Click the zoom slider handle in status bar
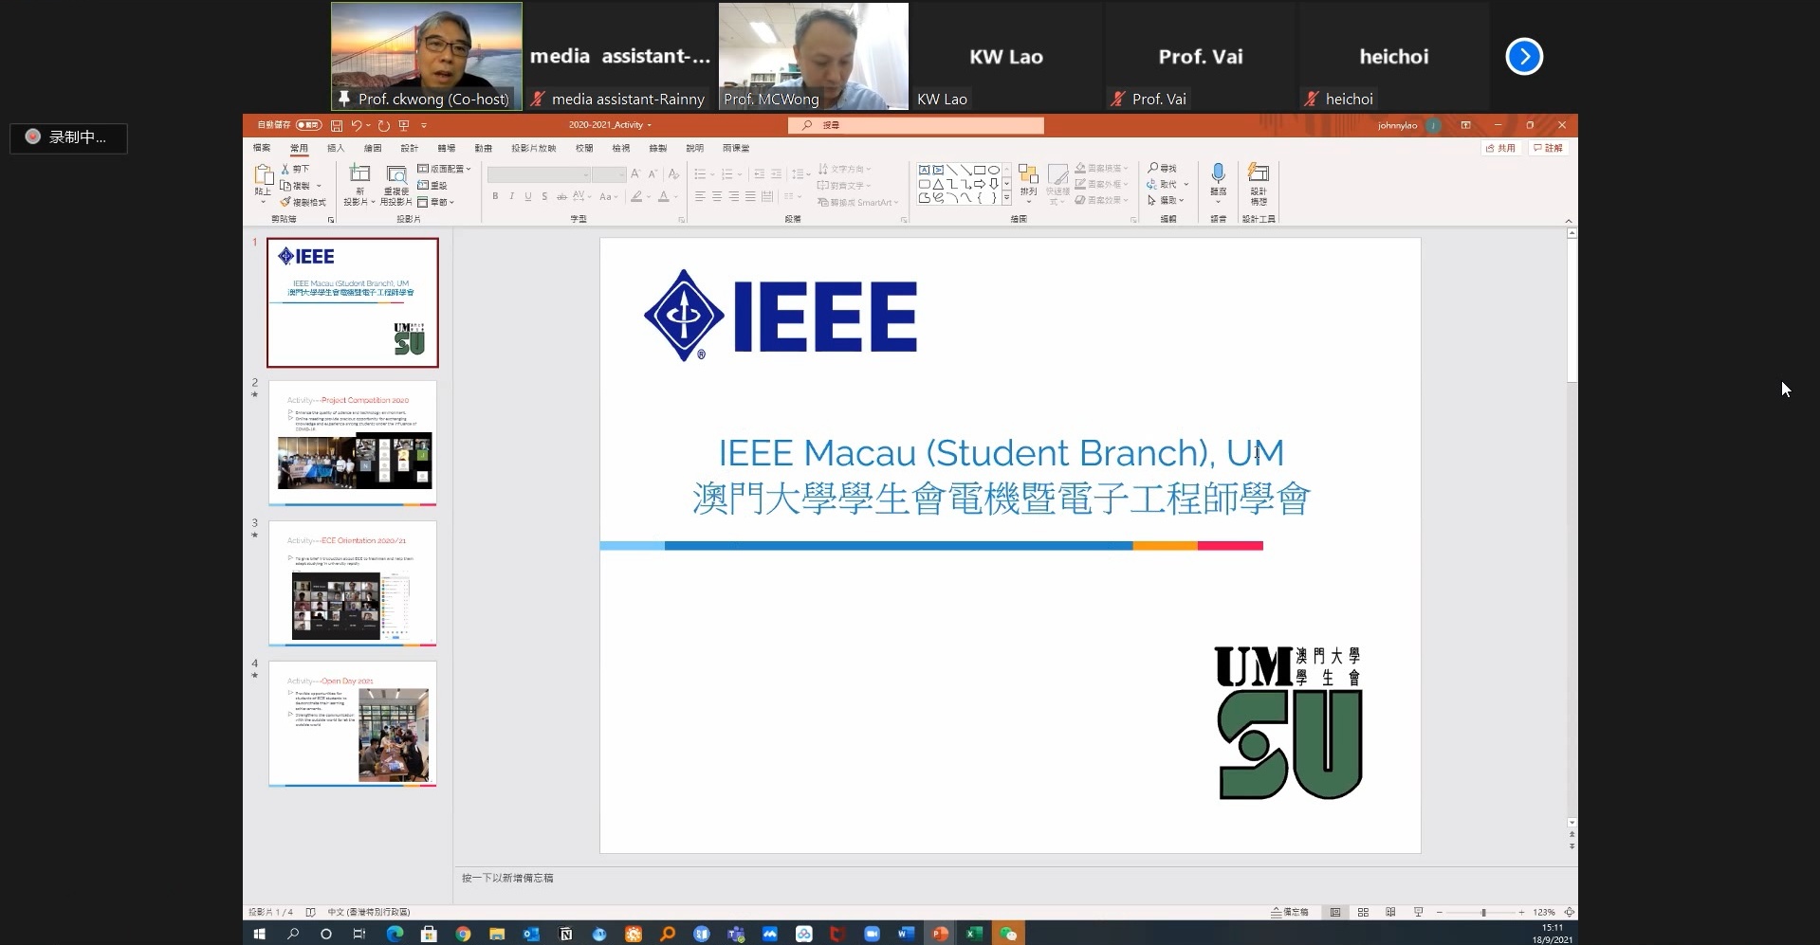 (x=1483, y=912)
